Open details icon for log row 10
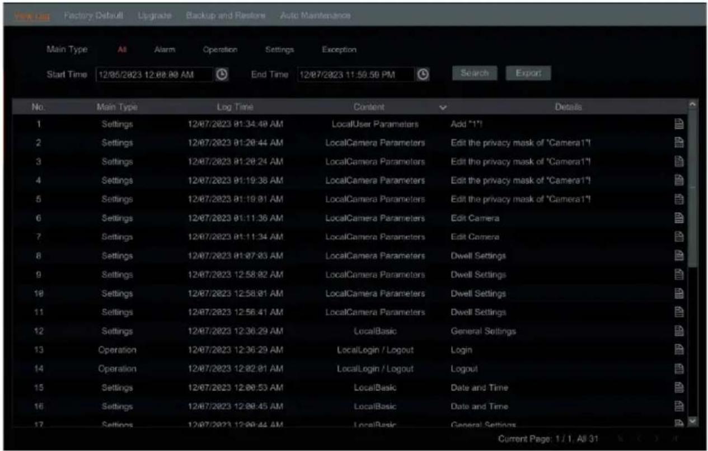 [679, 293]
